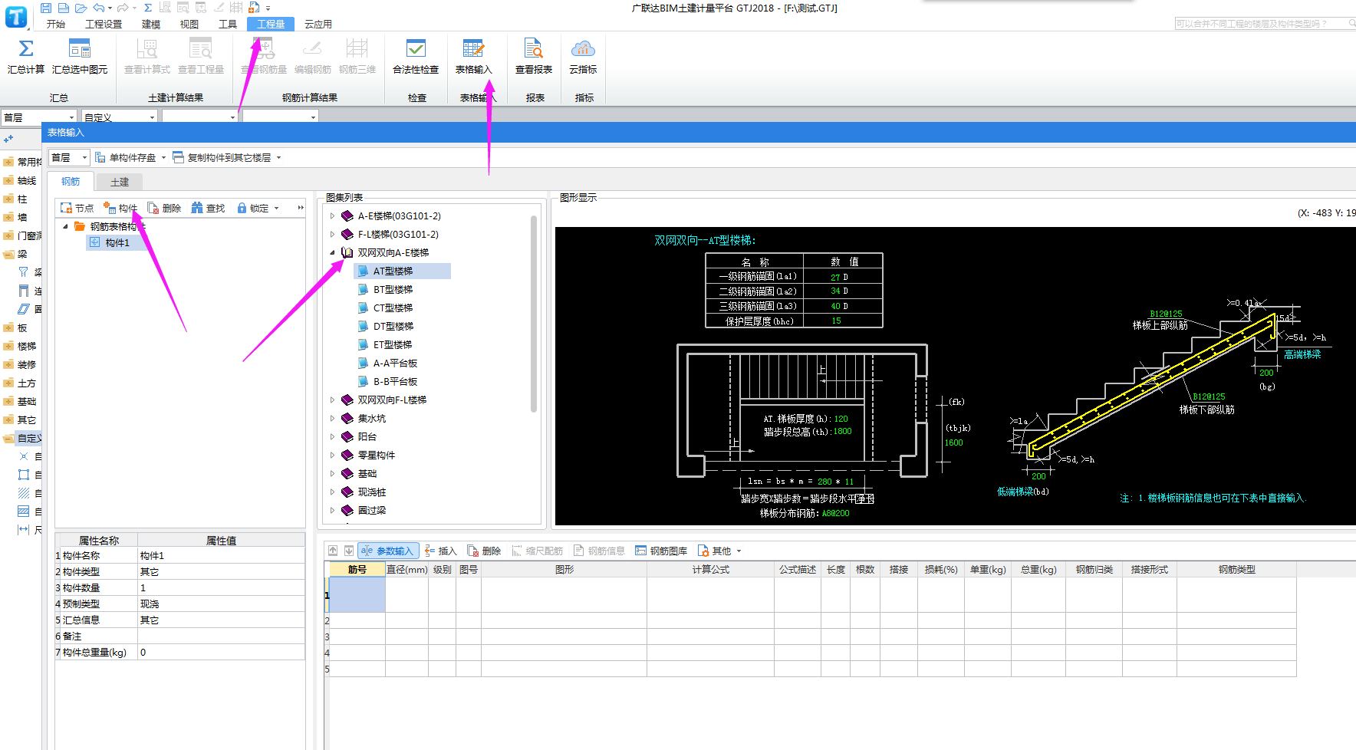Click the move row up arrow icon

coord(333,551)
